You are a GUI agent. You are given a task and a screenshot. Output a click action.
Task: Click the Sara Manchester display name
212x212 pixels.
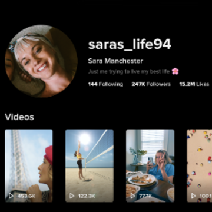pyautogui.click(x=115, y=61)
